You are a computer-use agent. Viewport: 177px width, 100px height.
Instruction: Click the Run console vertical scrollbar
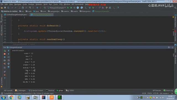pos(173,55)
